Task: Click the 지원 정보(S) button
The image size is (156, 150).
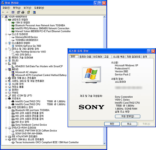Action: pos(128,116)
